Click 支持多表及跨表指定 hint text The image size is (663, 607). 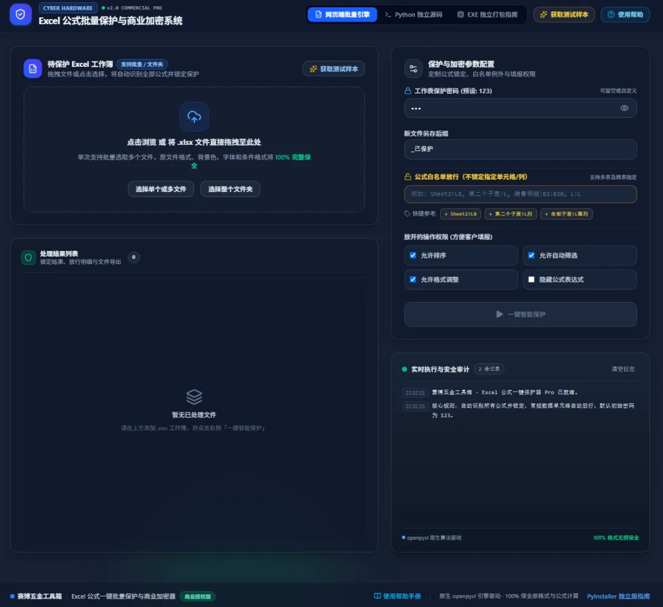(613, 177)
